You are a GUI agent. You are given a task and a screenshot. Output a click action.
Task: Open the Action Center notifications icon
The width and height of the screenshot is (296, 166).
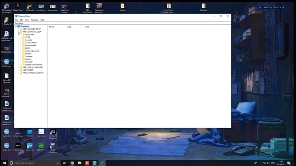pos(289,163)
